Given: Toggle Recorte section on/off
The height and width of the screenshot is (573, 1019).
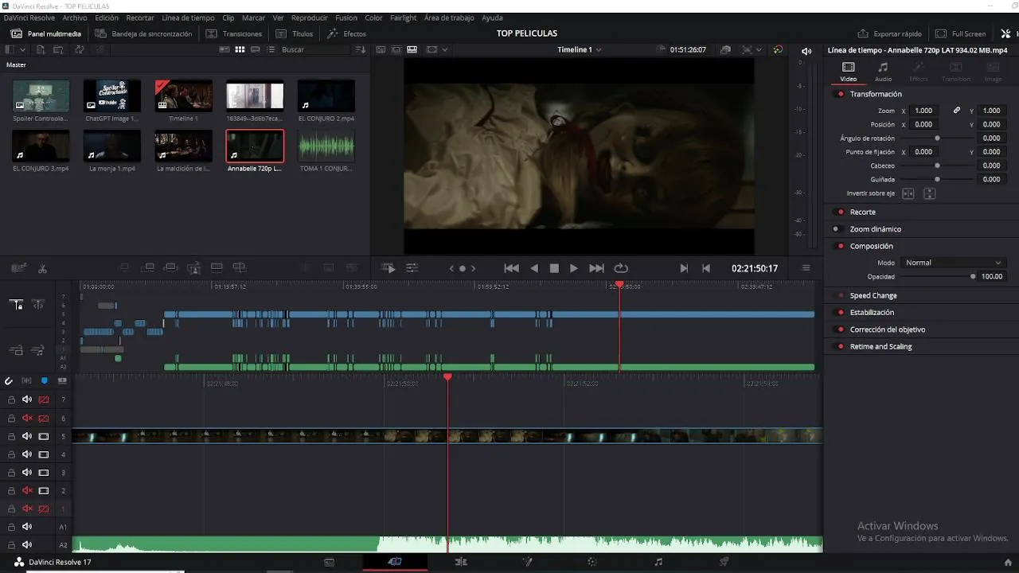Looking at the screenshot, I should (x=841, y=212).
